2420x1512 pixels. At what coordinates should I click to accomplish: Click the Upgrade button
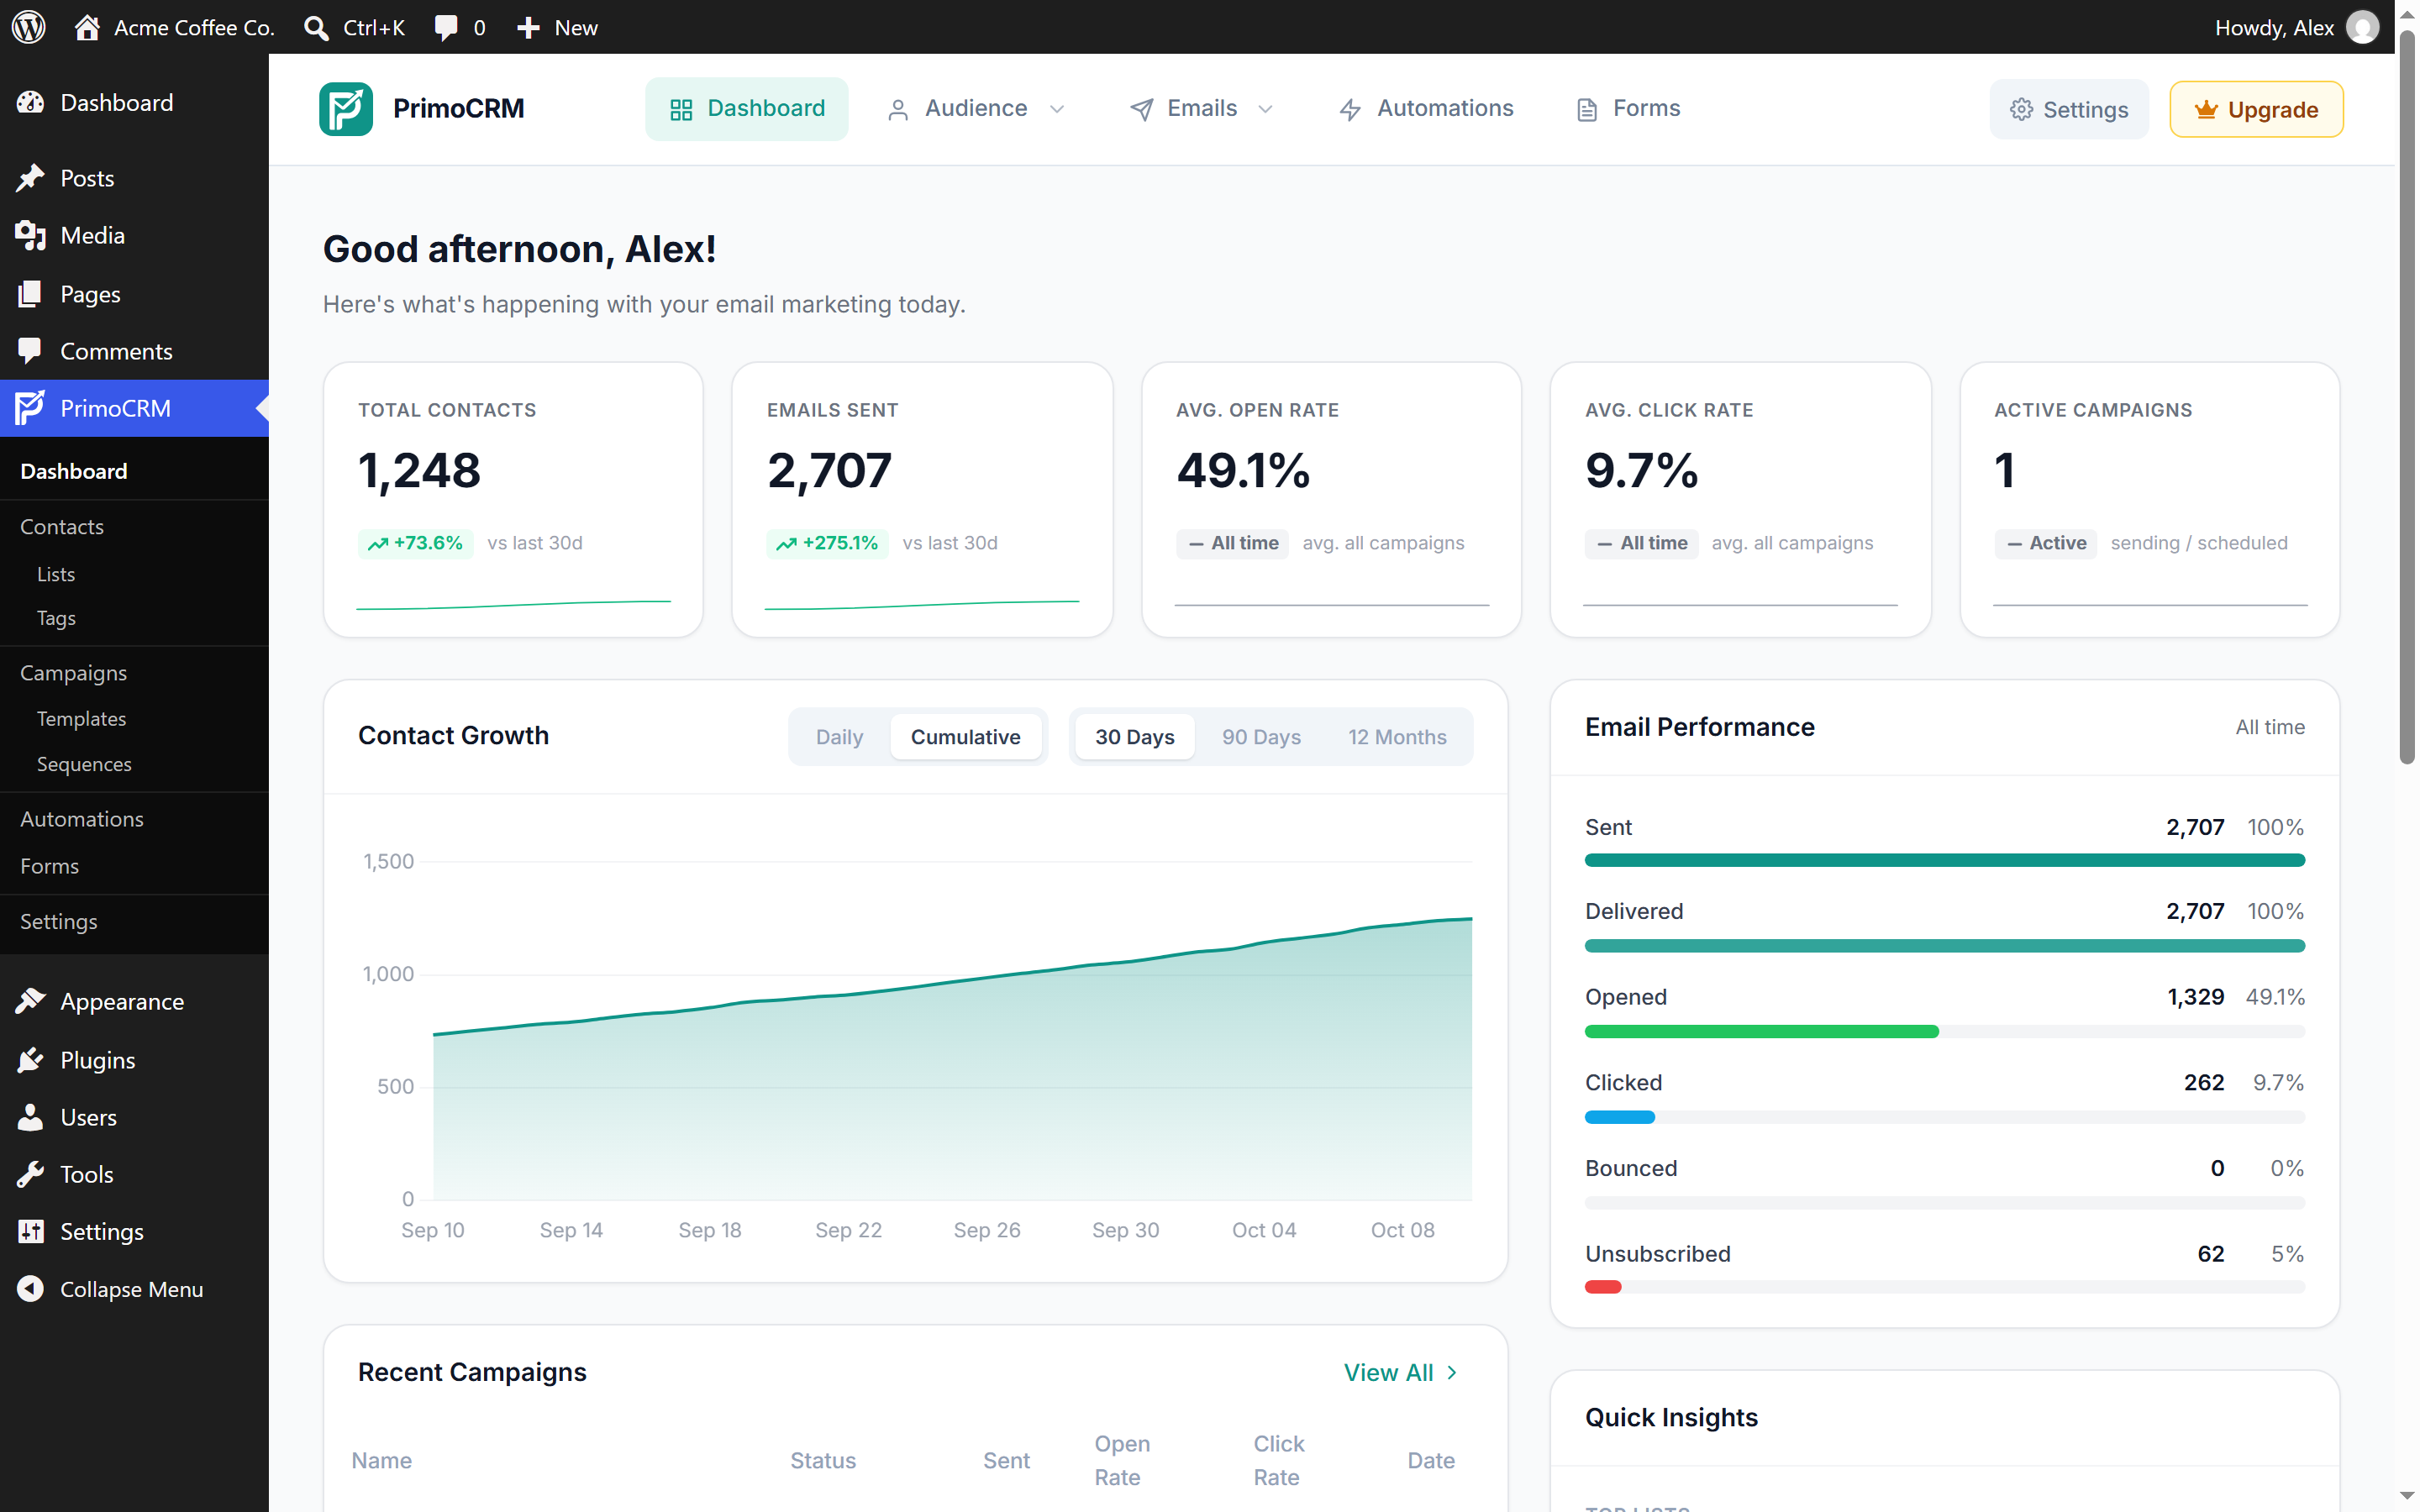[x=2255, y=109]
